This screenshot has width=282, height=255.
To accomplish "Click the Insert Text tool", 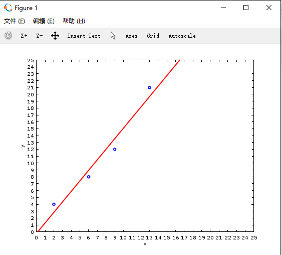I will [84, 36].
